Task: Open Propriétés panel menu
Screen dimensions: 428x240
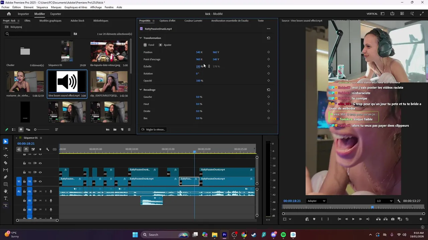Action: click(x=153, y=21)
